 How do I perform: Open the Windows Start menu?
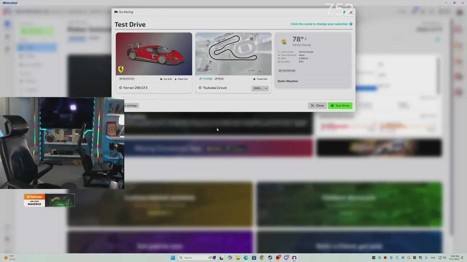pyautogui.click(x=173, y=258)
